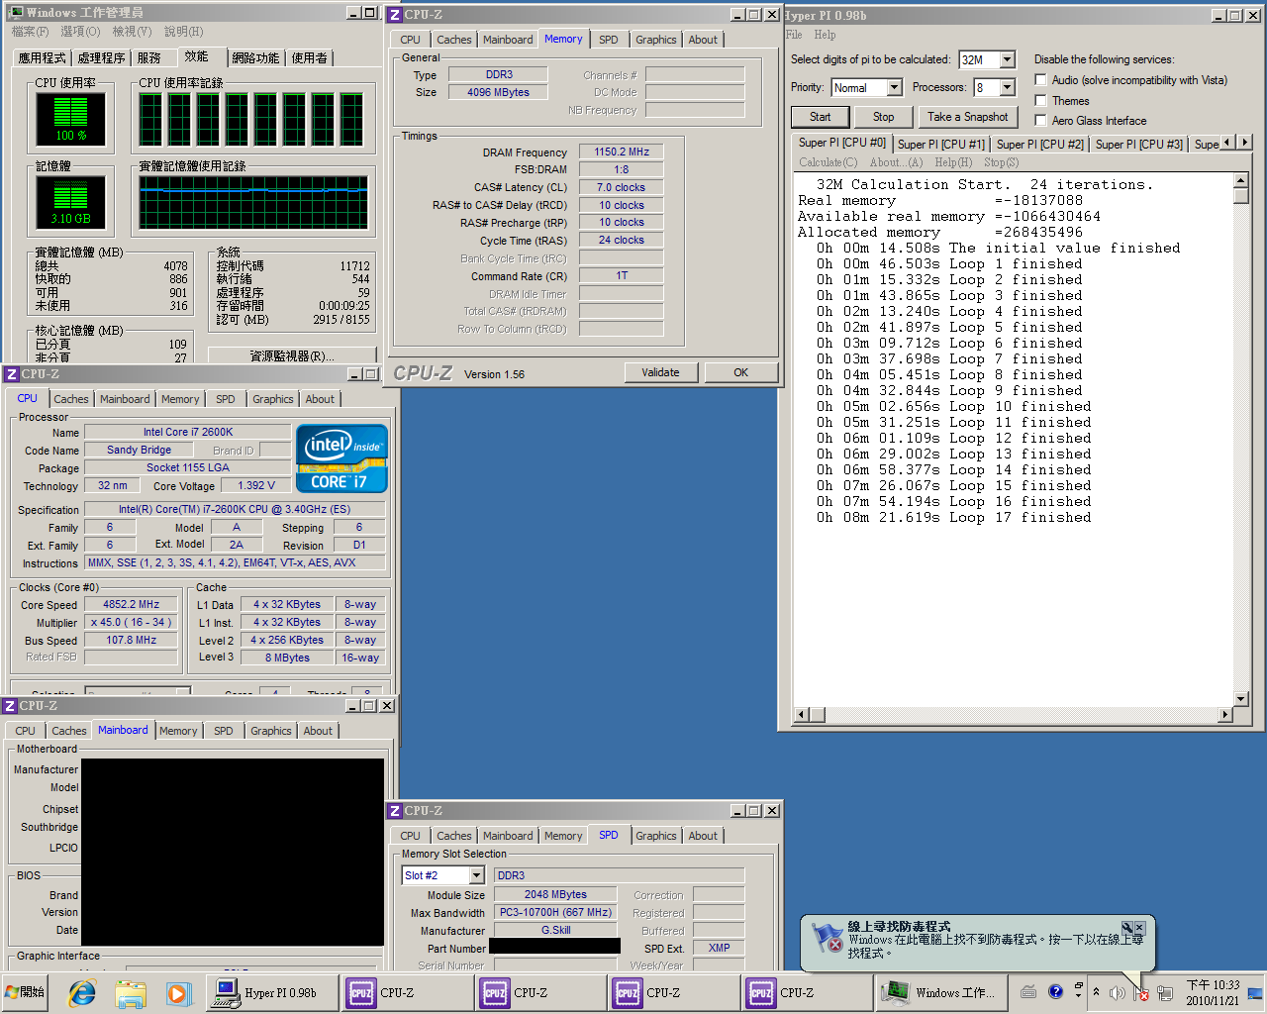
Task: Click the Z logo in the CPU-Z Mainboard window title bar
Action: point(10,706)
